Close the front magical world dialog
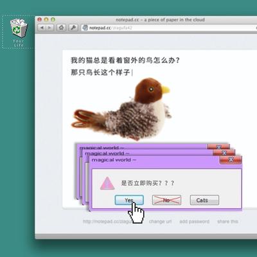The height and width of the screenshot is (257, 257). click(231, 160)
